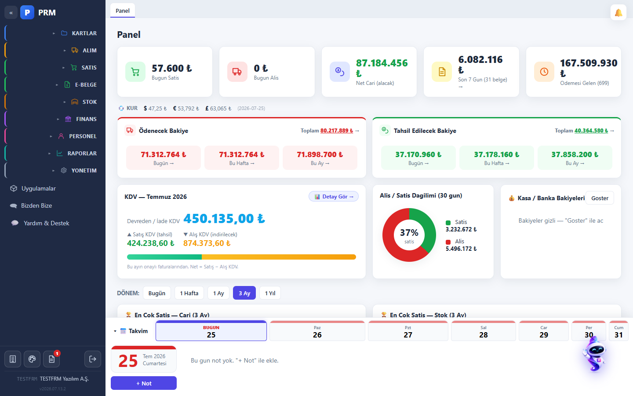Open KDV details with Detay Gör
Viewport: 633px width, 396px height.
click(x=334, y=197)
